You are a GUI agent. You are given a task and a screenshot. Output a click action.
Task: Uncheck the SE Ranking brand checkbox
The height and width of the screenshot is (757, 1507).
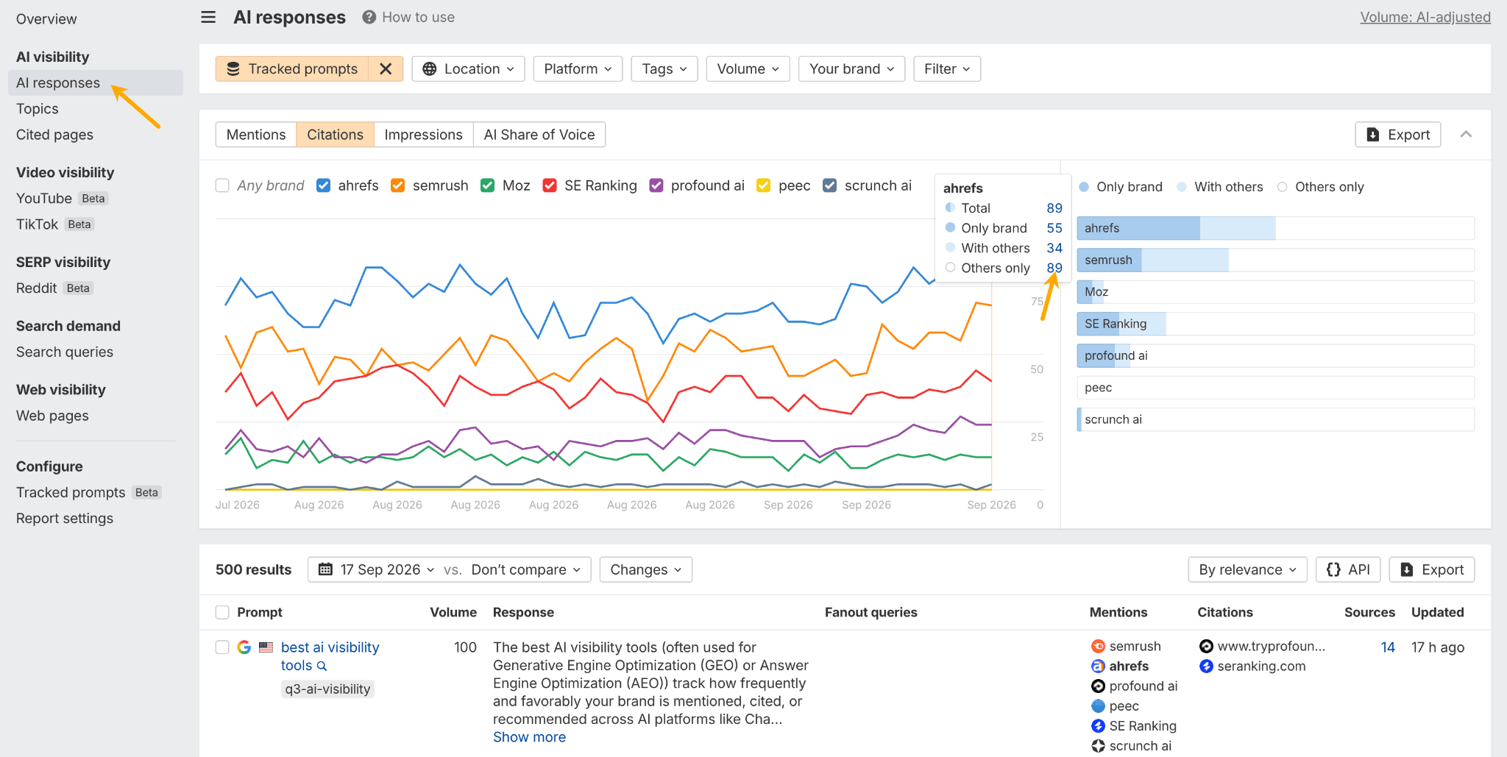pos(549,185)
